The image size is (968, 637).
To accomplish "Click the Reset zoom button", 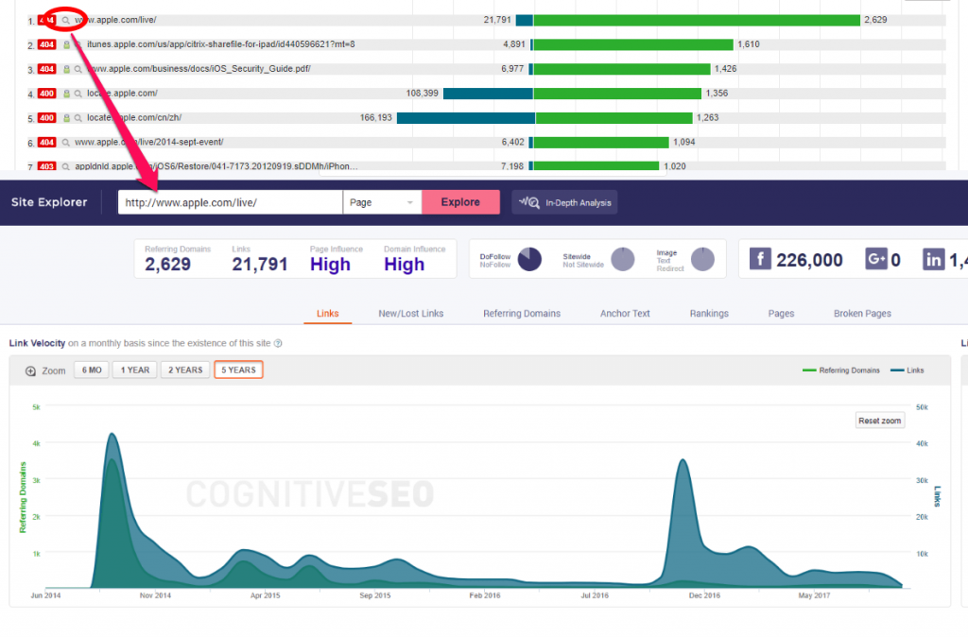I will [880, 421].
